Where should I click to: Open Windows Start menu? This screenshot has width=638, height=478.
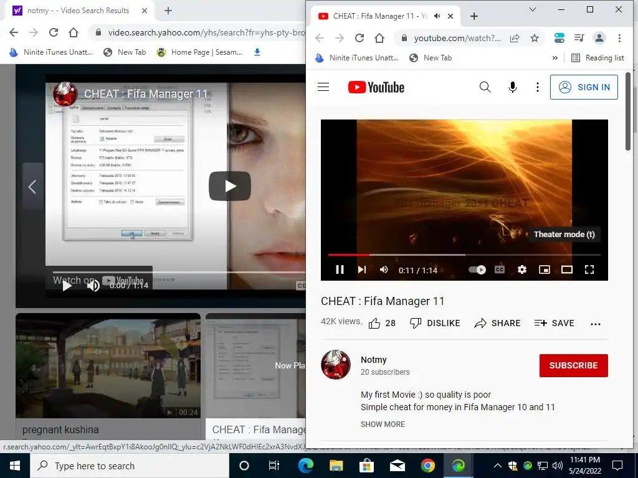click(x=15, y=466)
